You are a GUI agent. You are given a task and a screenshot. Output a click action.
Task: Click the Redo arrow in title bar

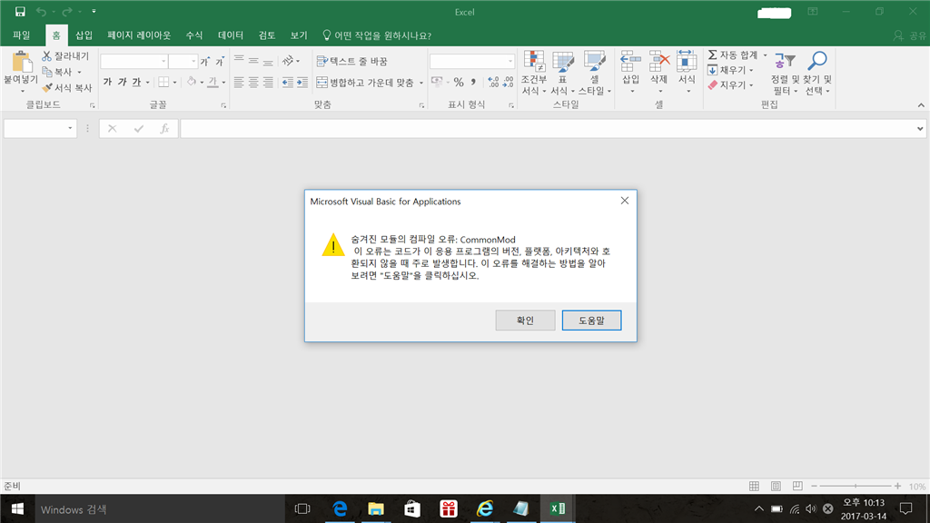pyautogui.click(x=67, y=11)
